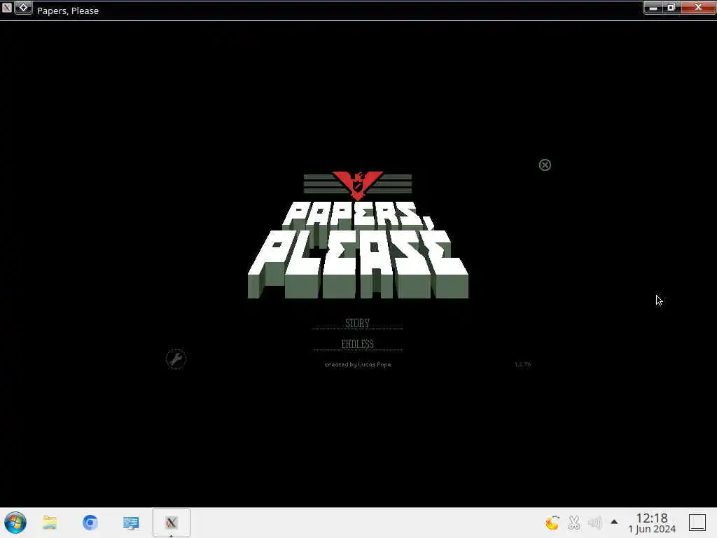Select the Endless mode option

pyautogui.click(x=358, y=344)
